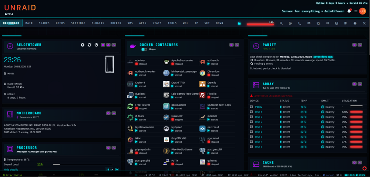Go to the Shares tab
The image size is (370, 177).
(44, 23)
